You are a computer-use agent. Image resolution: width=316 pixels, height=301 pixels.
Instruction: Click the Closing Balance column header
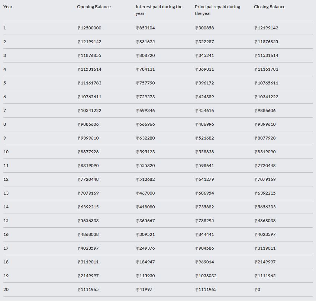[x=270, y=7]
